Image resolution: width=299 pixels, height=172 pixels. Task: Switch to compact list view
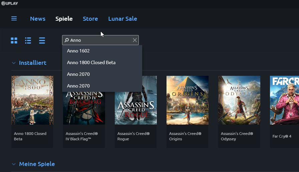pos(42,40)
